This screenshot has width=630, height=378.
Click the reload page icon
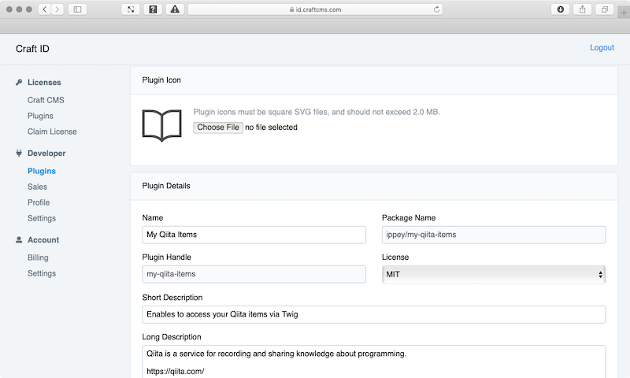point(436,9)
